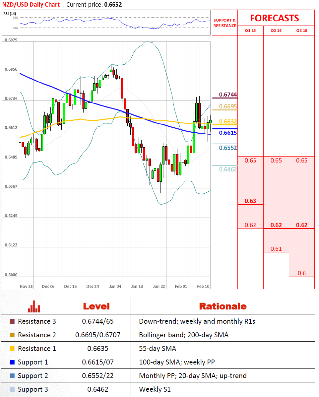Click the 0.6979 price axis label

(11, 40)
